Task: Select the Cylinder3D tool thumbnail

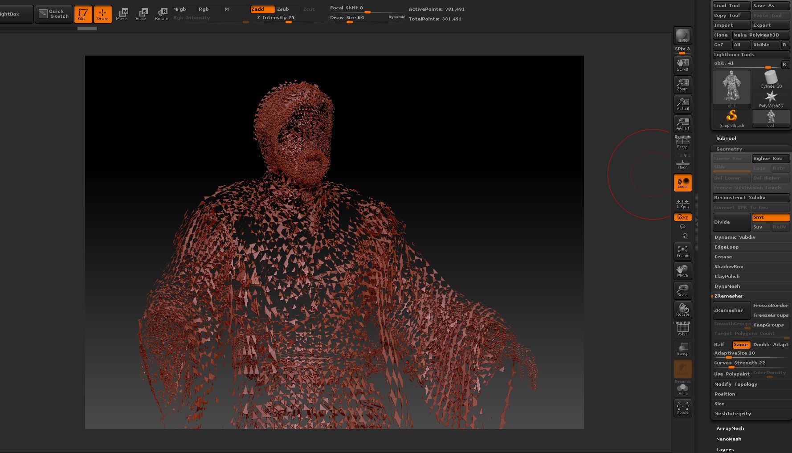Action: click(x=771, y=80)
